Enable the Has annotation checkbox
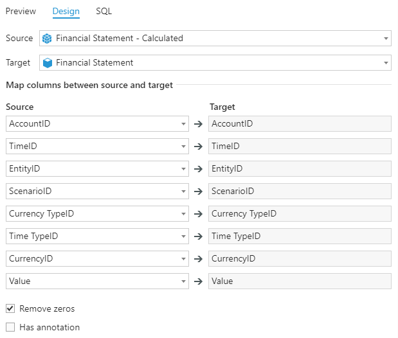The image size is (398, 338). [x=10, y=328]
